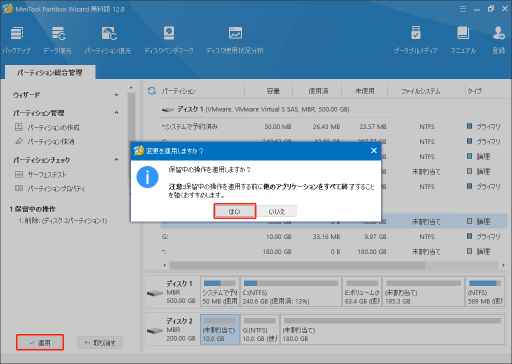Select System Reserved 50 MB block in map

(x=219, y=292)
